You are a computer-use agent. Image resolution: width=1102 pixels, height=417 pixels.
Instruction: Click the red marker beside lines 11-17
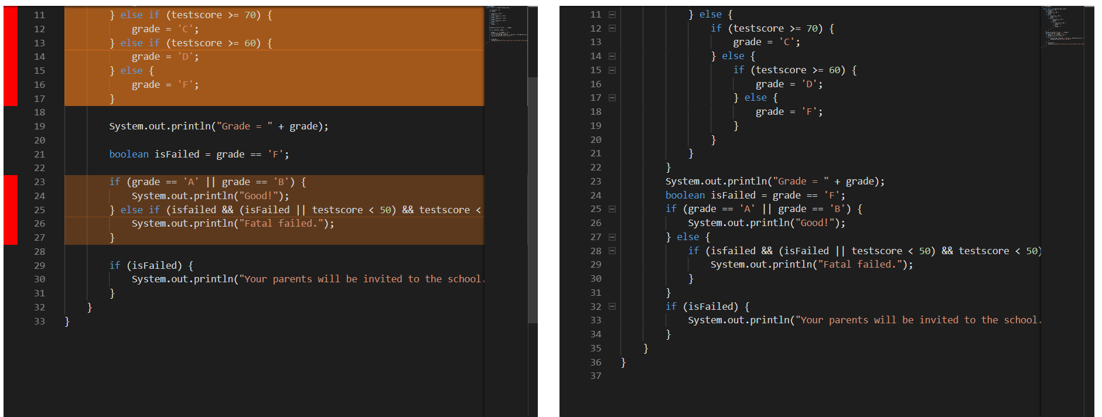tap(11, 56)
